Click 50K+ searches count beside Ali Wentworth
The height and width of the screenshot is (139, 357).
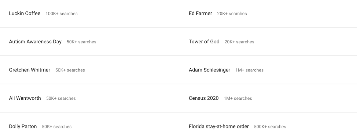pyautogui.click(x=61, y=98)
